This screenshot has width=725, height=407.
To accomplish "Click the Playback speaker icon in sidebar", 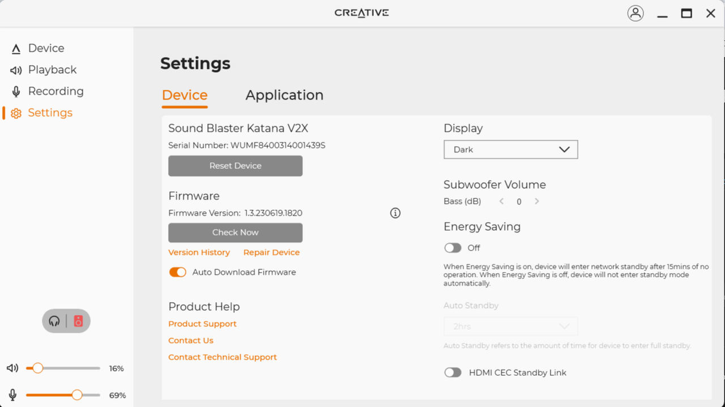I will point(16,70).
